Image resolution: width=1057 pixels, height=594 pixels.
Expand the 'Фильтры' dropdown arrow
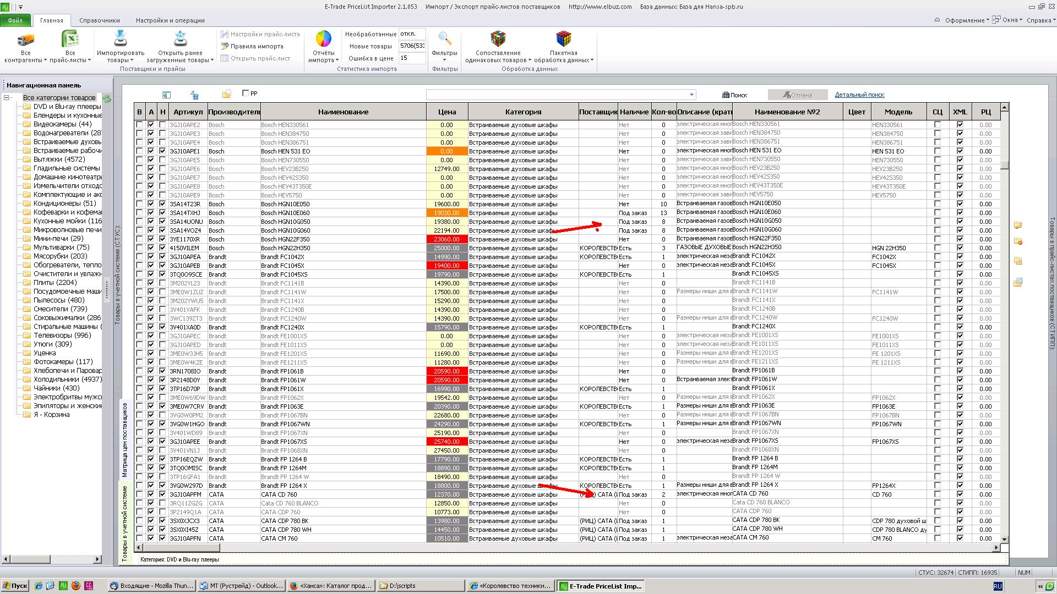444,61
